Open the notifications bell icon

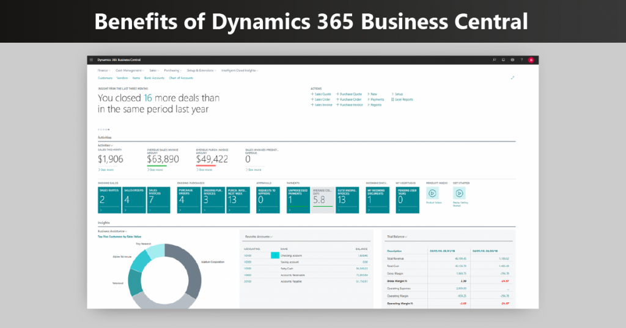point(504,60)
